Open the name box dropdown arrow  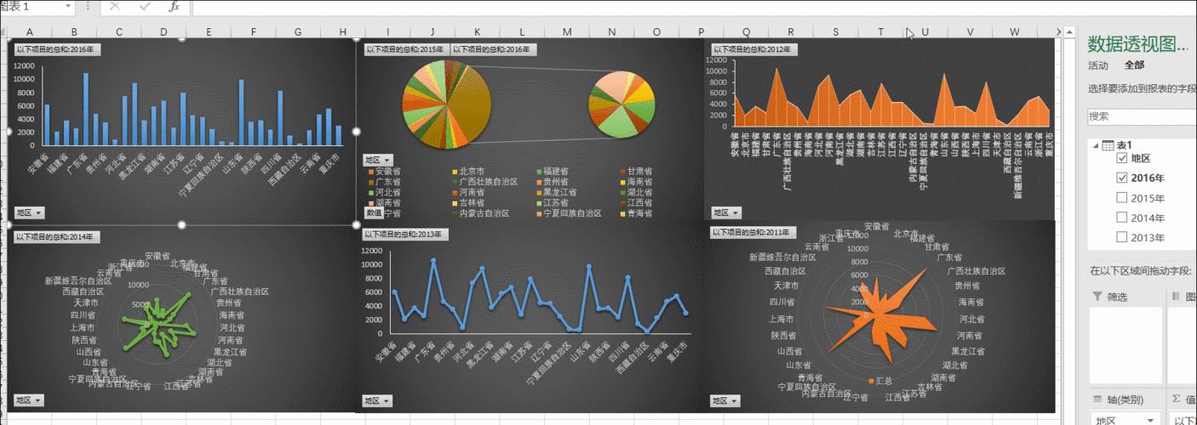(x=67, y=7)
